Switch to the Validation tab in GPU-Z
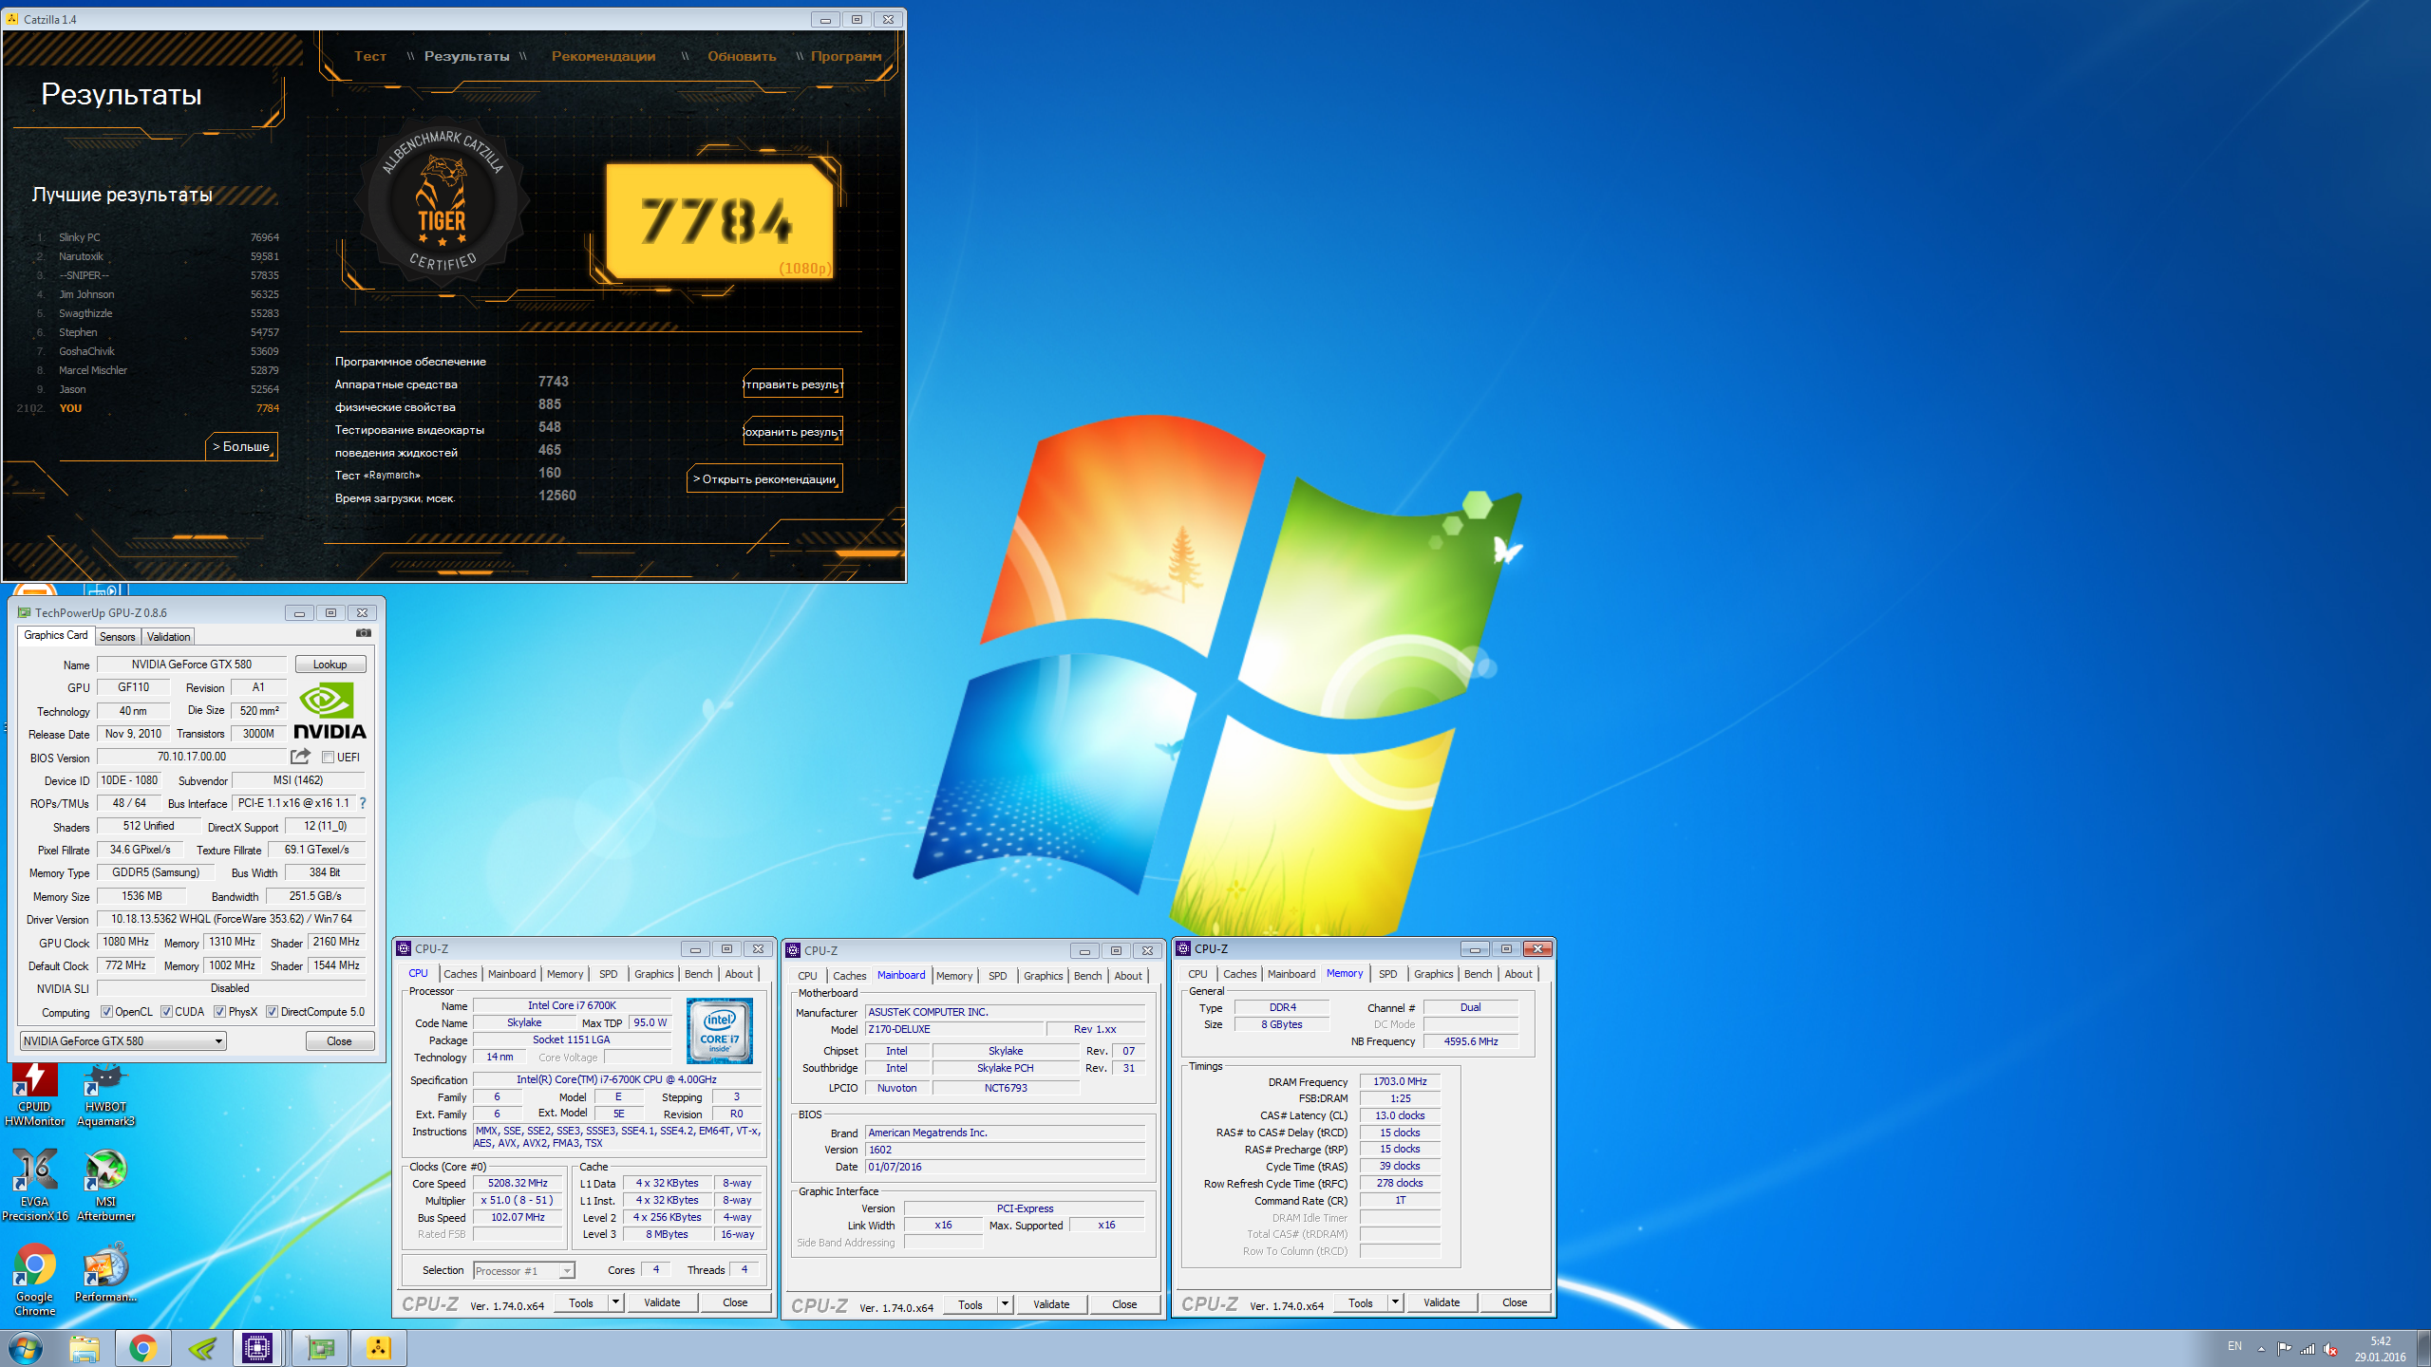 [169, 637]
